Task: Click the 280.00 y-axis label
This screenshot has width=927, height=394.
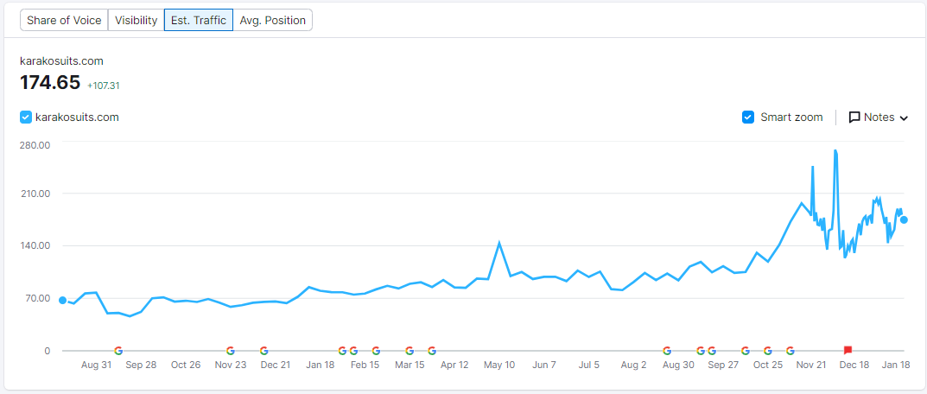Action: 35,145
